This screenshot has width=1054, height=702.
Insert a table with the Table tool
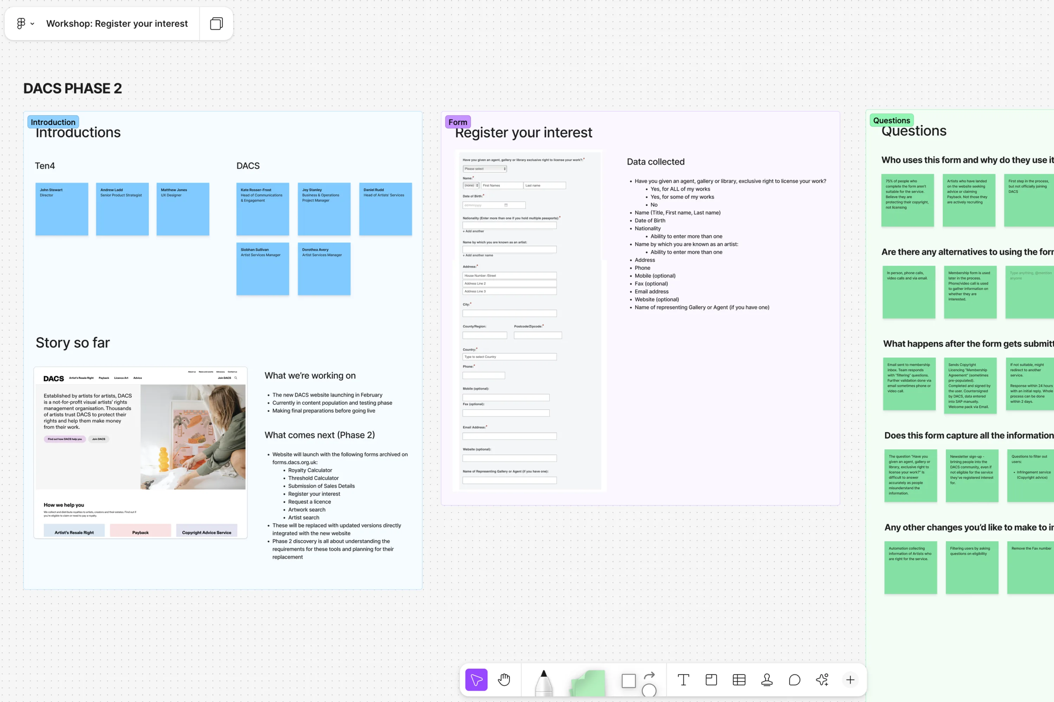(739, 680)
